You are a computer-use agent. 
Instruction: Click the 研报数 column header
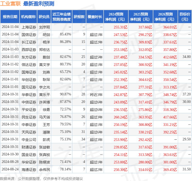pos(79,17)
